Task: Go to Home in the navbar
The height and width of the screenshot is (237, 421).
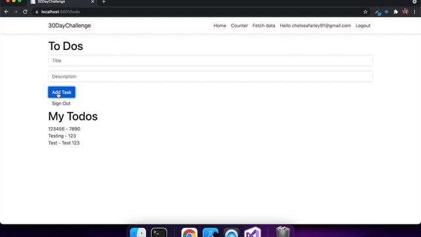Action: [220, 26]
